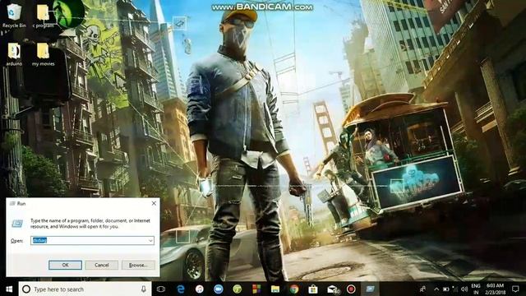Open the People icon in system tray
This screenshot has width=526, height=296.
(x=422, y=289)
